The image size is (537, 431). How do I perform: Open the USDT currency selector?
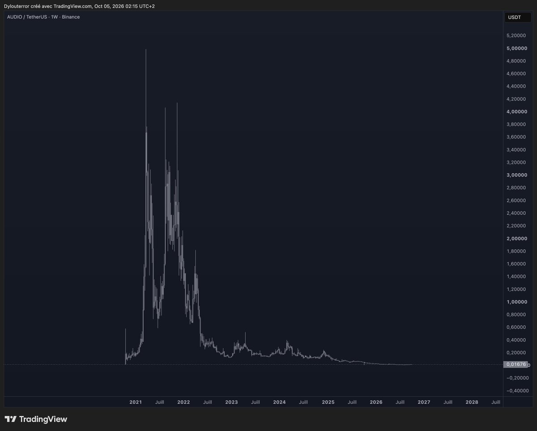(x=518, y=18)
